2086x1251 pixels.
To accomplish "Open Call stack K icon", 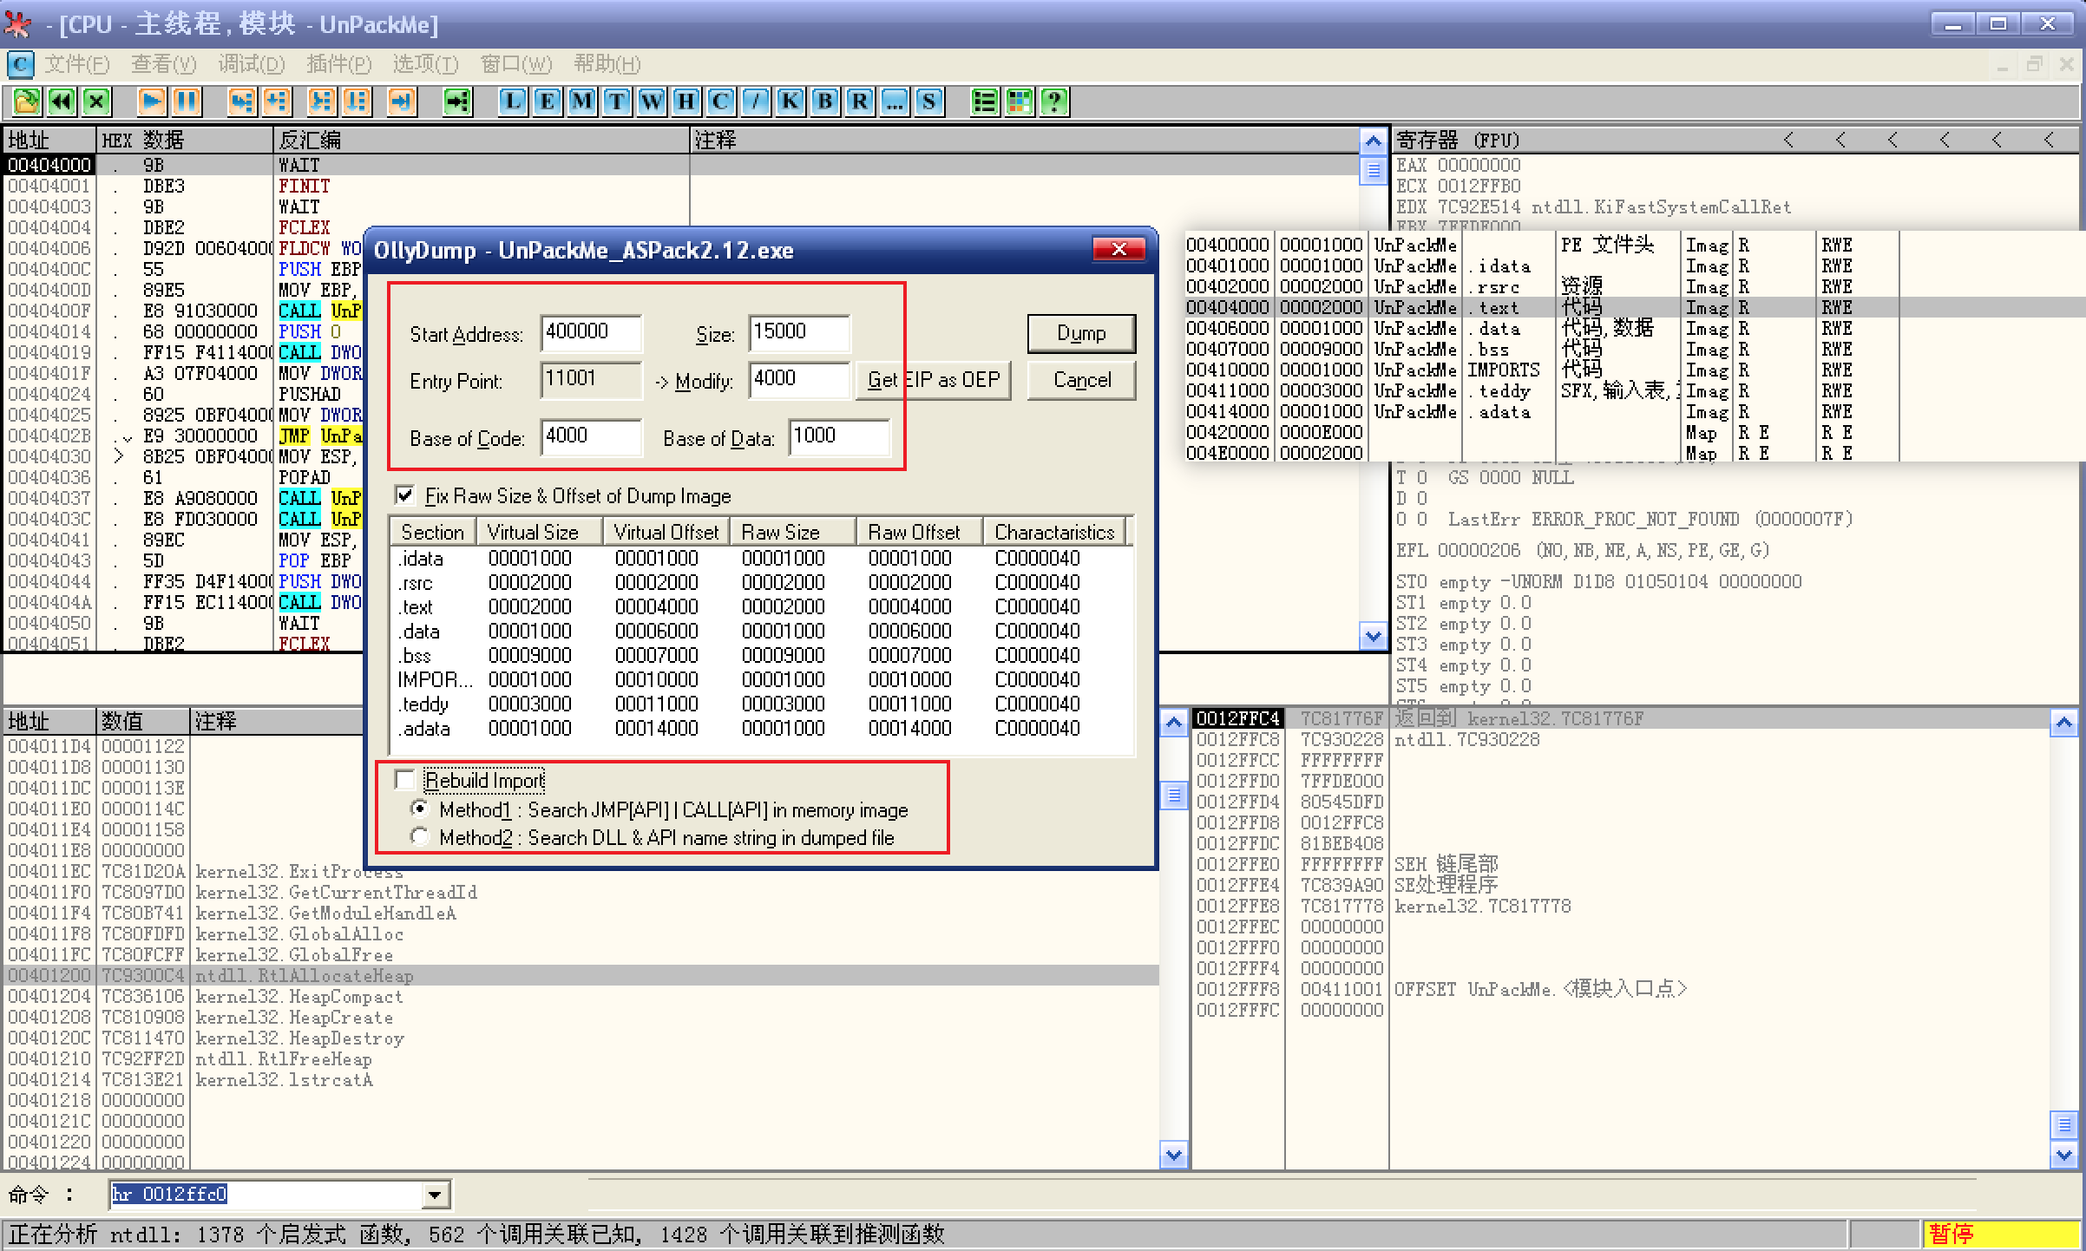I will pyautogui.click(x=790, y=102).
